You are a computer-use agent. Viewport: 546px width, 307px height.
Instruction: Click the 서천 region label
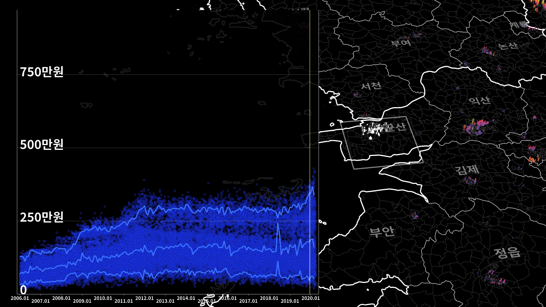(x=371, y=86)
